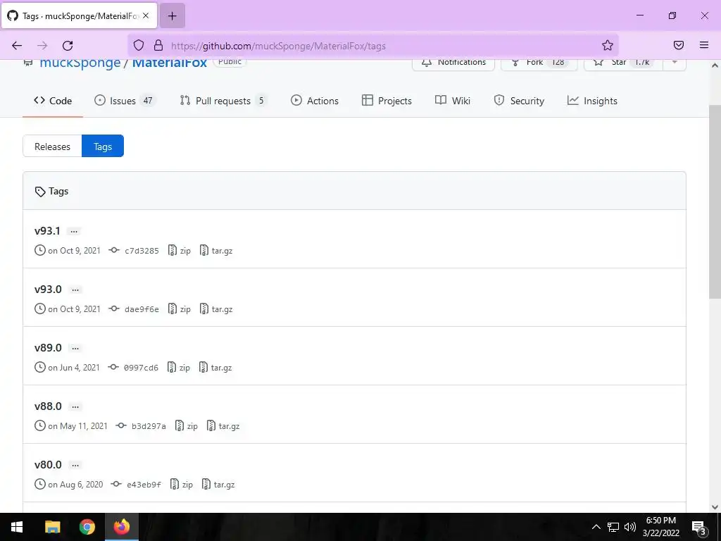Download v93.1 tar.gz archive
The width and height of the screenshot is (721, 541).
click(216, 251)
